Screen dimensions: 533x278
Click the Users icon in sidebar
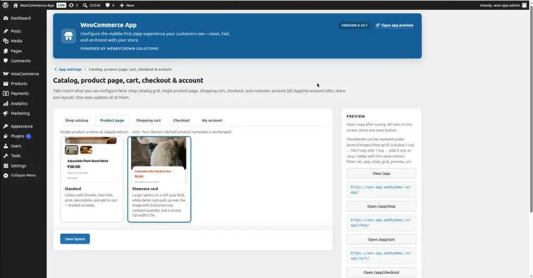click(x=6, y=146)
